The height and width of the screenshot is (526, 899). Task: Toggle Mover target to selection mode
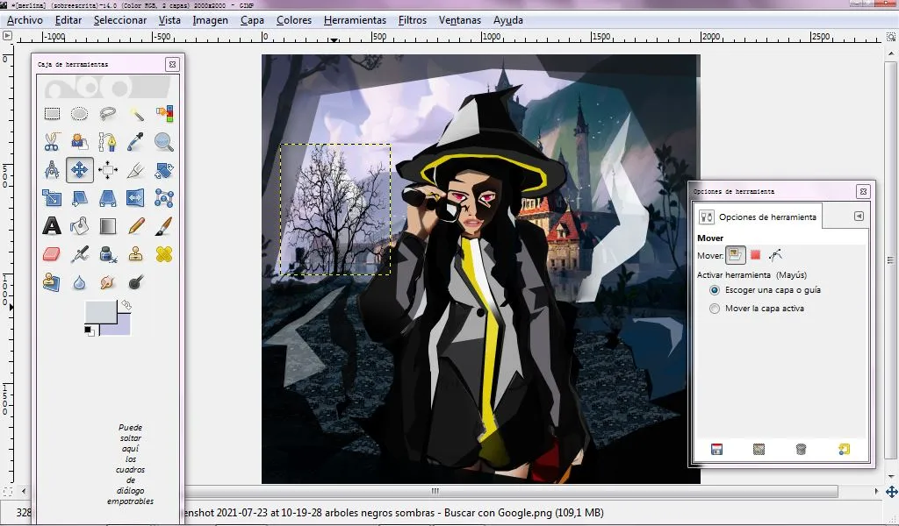(x=756, y=255)
